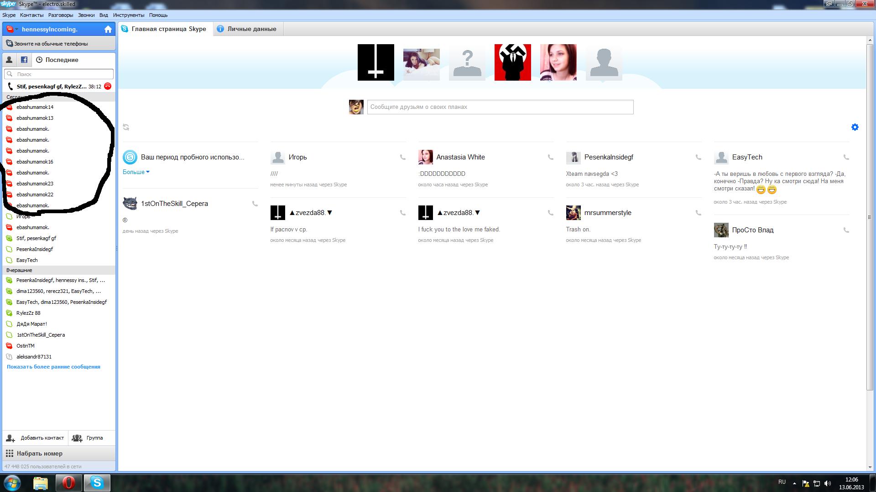
Task: Call PesenkaInsidegf via phone icon
Action: (x=698, y=157)
